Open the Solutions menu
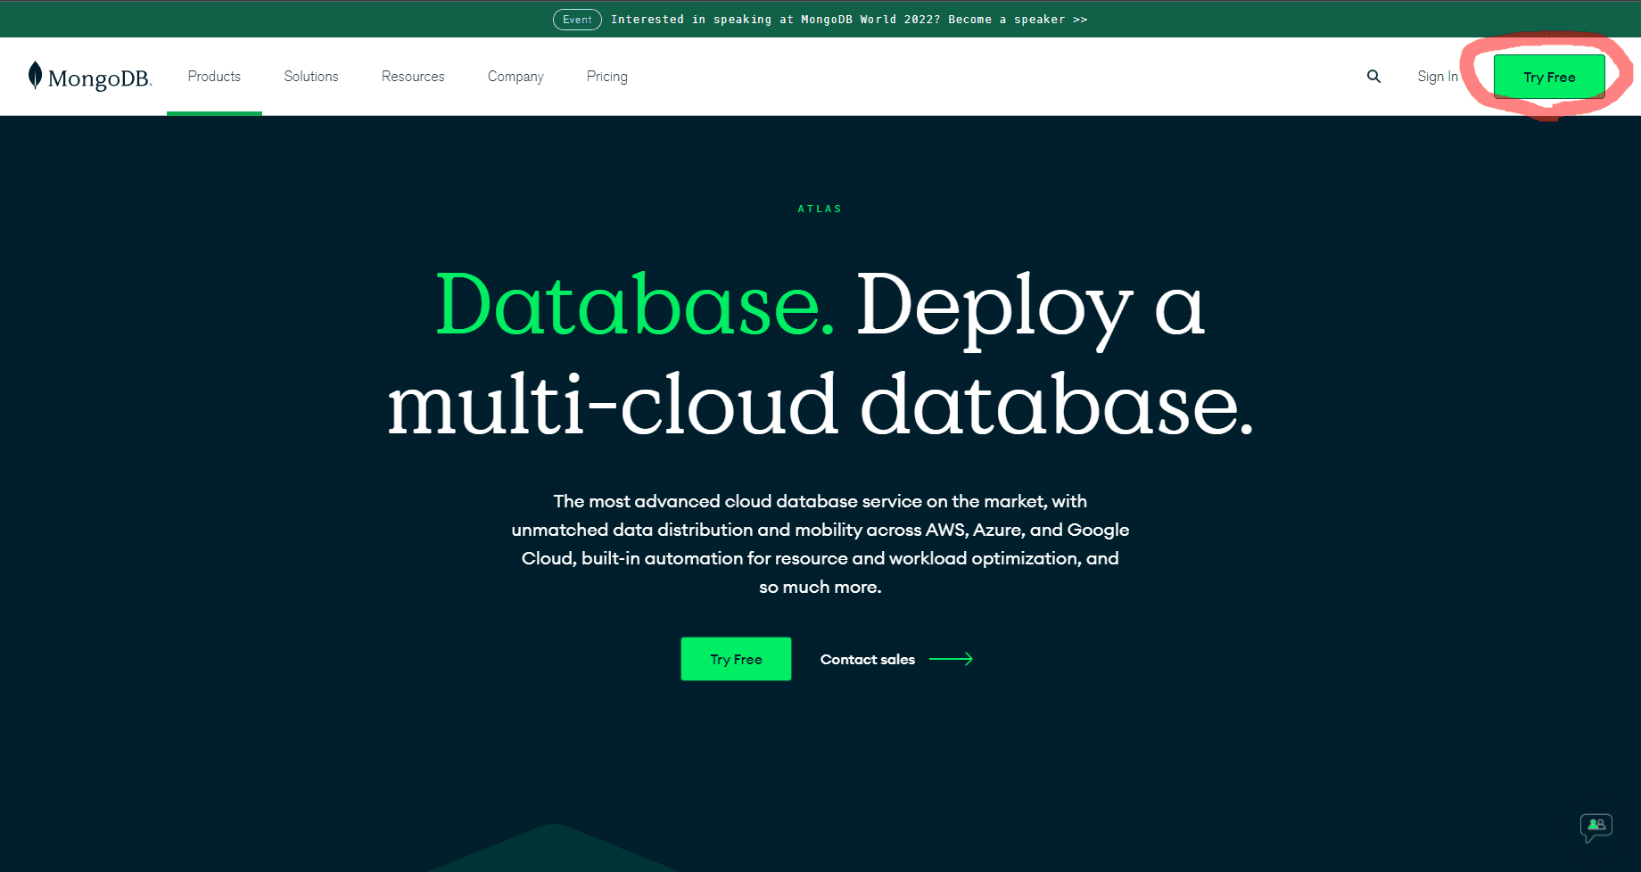 311,77
